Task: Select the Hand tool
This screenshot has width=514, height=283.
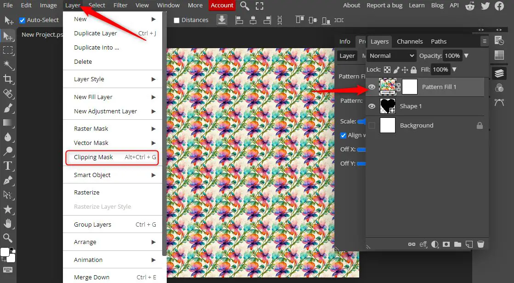Action: coord(6,223)
